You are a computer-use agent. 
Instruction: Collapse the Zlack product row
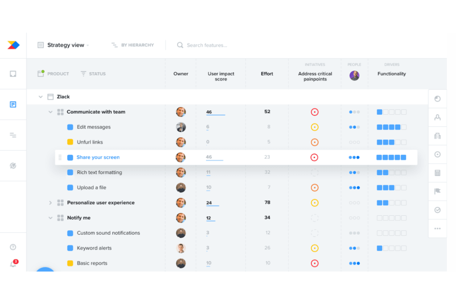[40, 97]
